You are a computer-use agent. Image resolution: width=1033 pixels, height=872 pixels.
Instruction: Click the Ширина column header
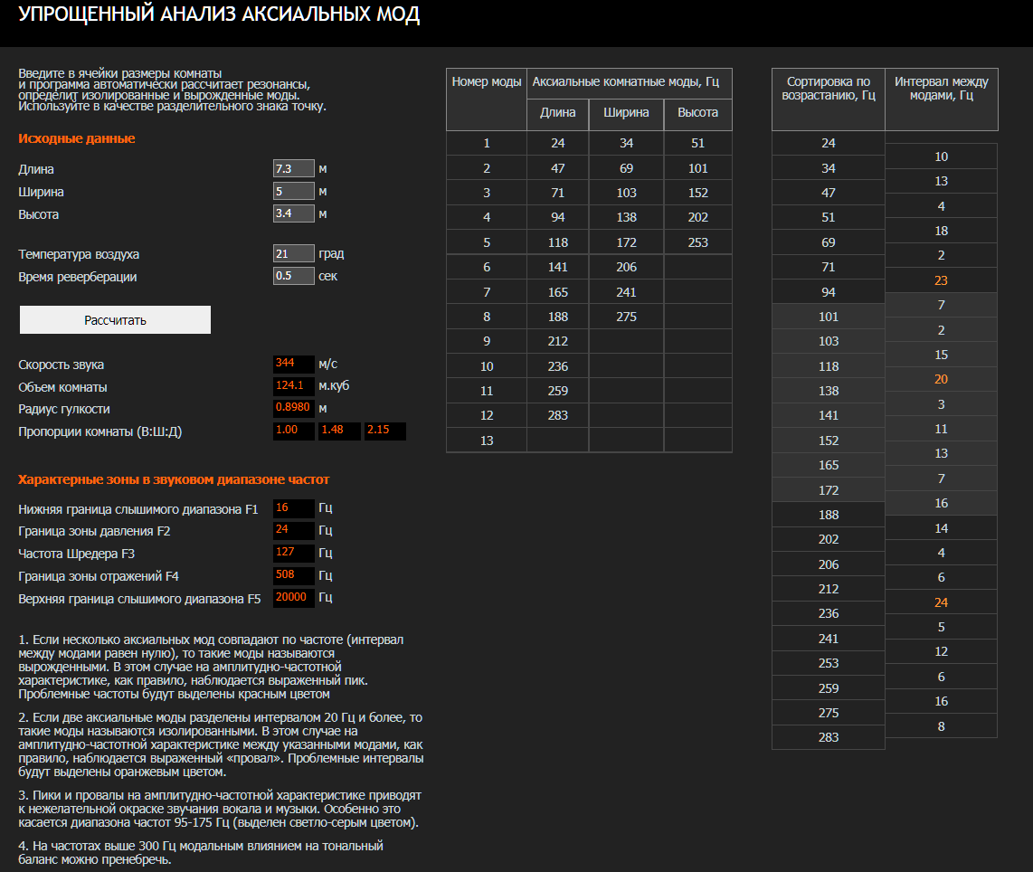coord(627,115)
